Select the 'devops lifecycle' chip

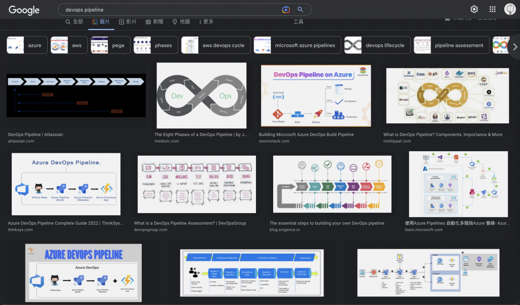point(377,45)
